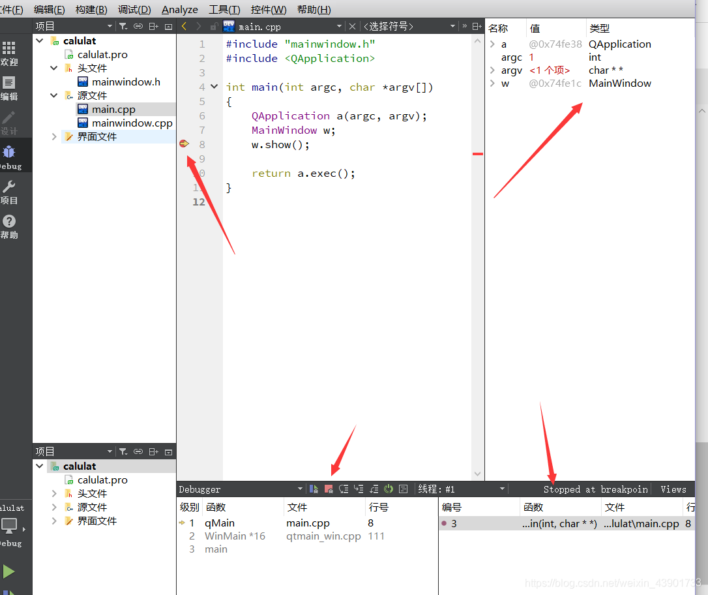Image resolution: width=708 pixels, height=595 pixels.
Task: Open the Help (帮助) mode
Action: pyautogui.click(x=9, y=227)
